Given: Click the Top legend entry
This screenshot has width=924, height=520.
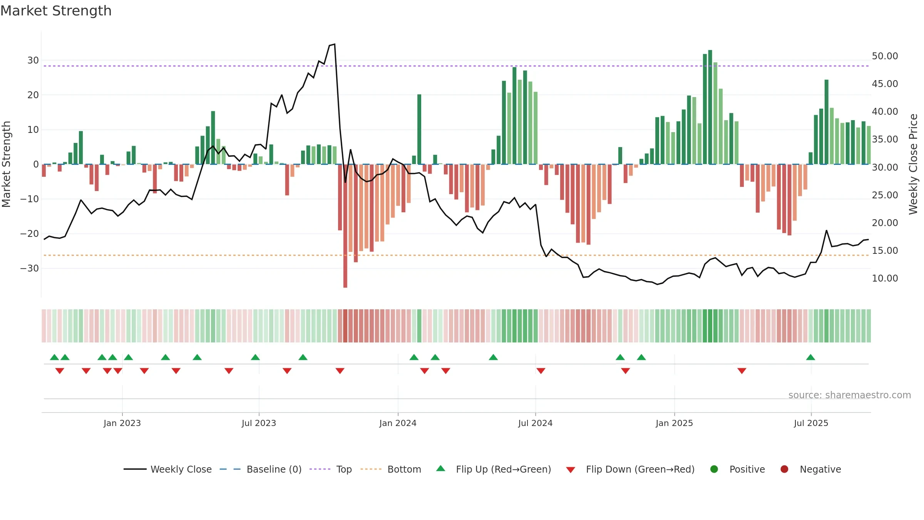Looking at the screenshot, I should [331, 469].
